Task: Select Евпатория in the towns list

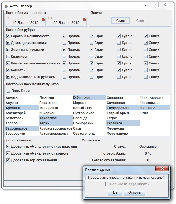Action: tap(56, 103)
